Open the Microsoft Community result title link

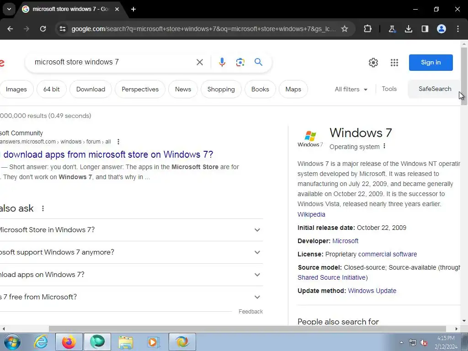[x=108, y=154]
